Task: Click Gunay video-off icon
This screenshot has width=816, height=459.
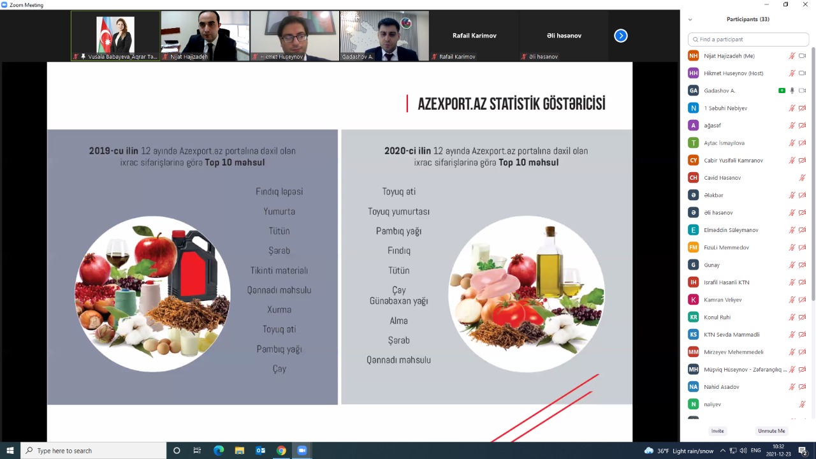Action: pyautogui.click(x=803, y=265)
